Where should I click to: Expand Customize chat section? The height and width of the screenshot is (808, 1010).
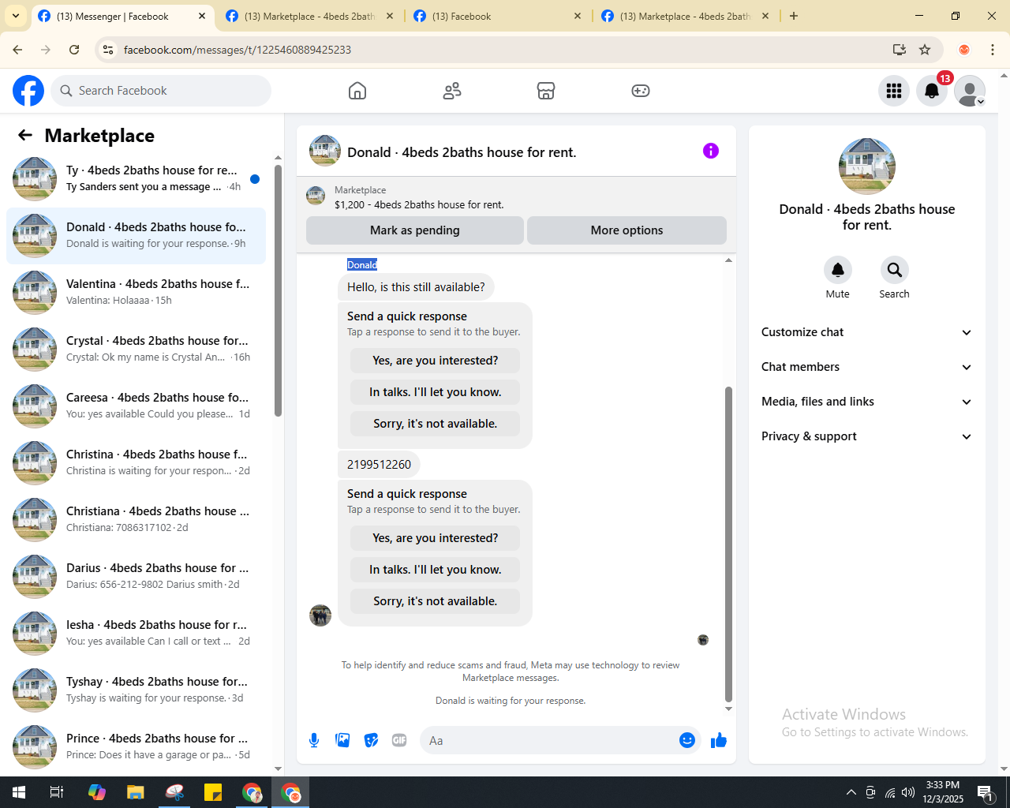click(x=866, y=332)
